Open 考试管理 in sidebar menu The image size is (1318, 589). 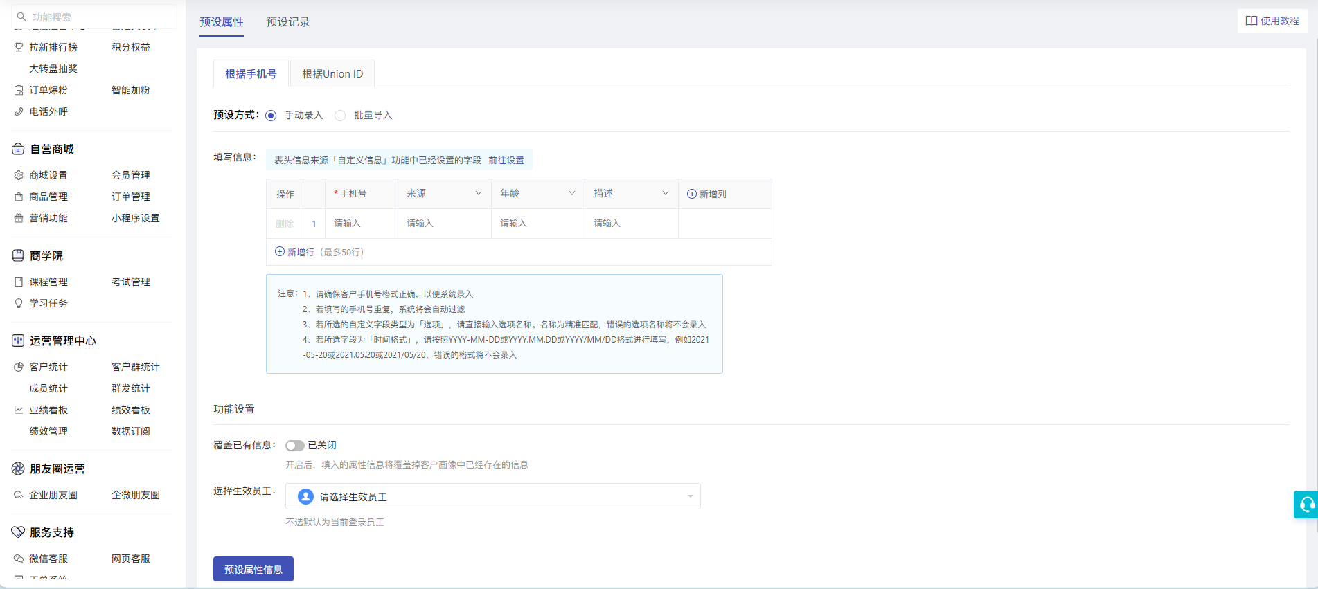point(131,282)
